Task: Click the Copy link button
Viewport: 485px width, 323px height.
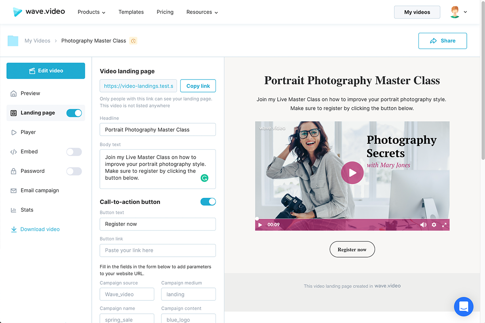Action: pos(198,86)
